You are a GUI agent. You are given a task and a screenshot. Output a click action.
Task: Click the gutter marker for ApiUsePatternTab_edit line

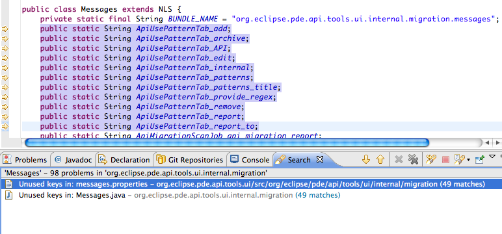5,58
